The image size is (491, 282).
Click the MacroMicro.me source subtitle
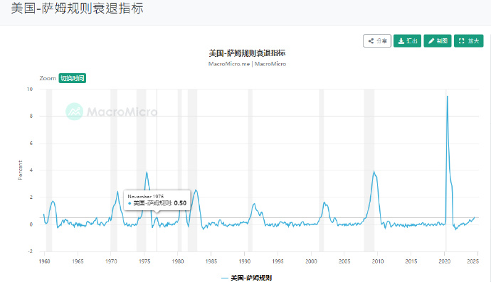(247, 64)
